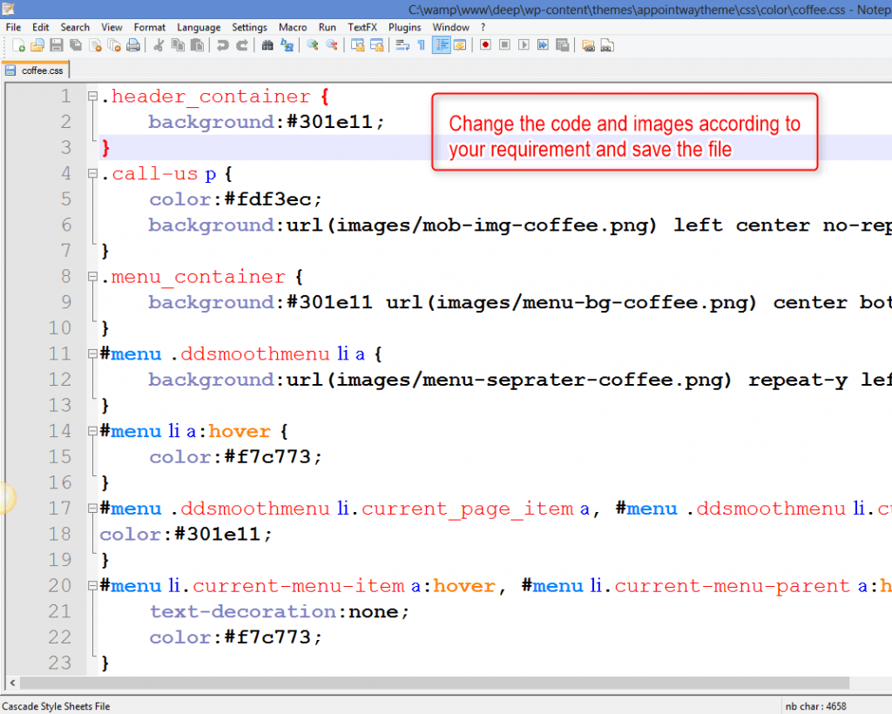The height and width of the screenshot is (714, 892).
Task: Collapse the #menu li a:hover block
Action: coord(92,431)
